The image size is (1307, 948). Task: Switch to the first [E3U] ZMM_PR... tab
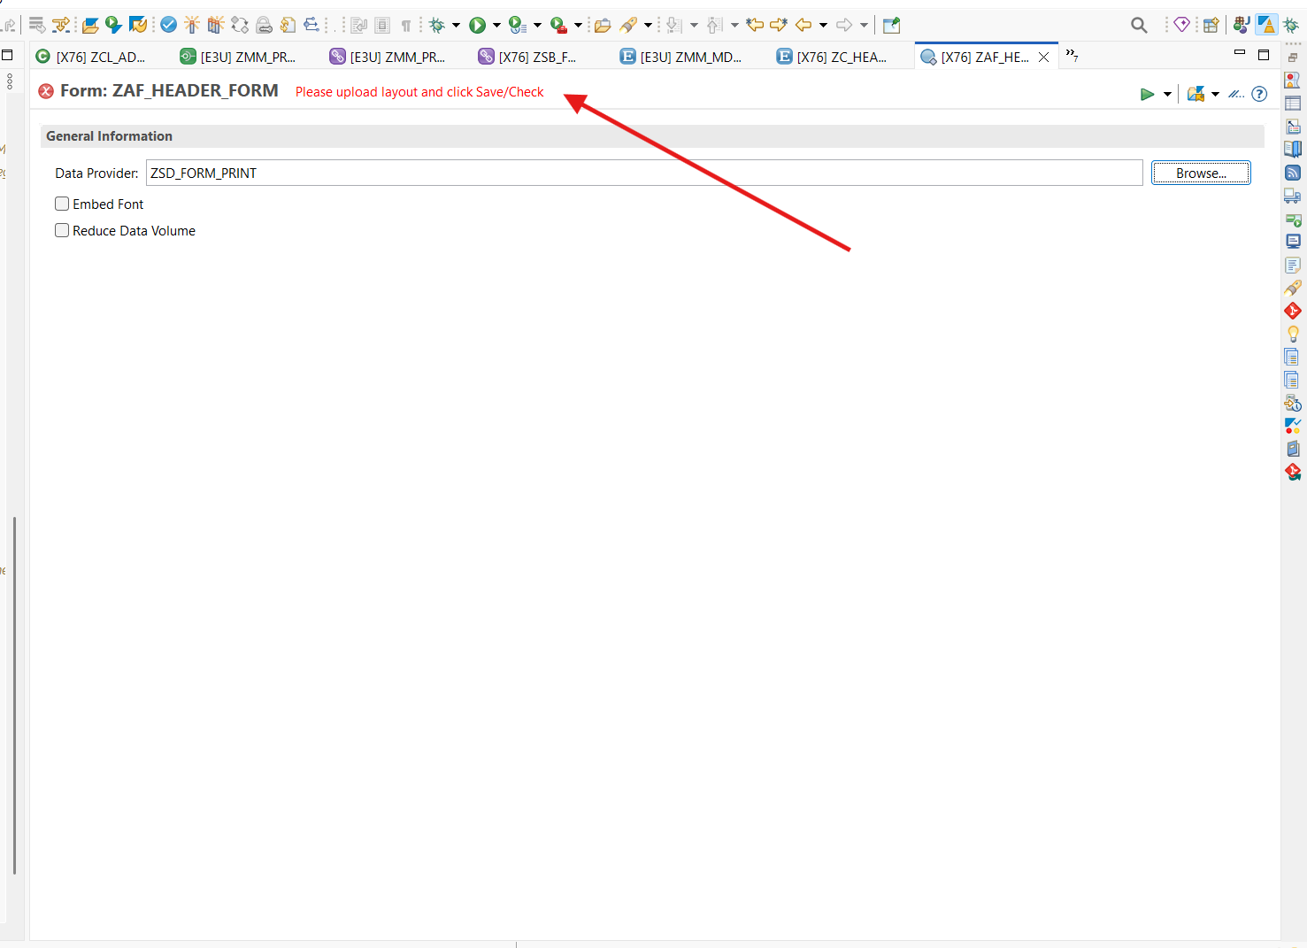tap(238, 57)
